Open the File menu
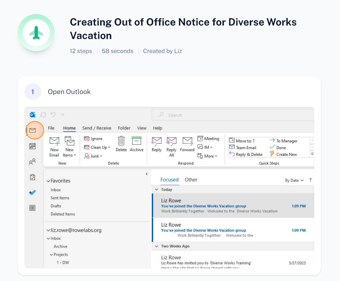Image resolution: width=340 pixels, height=281 pixels. pos(51,128)
